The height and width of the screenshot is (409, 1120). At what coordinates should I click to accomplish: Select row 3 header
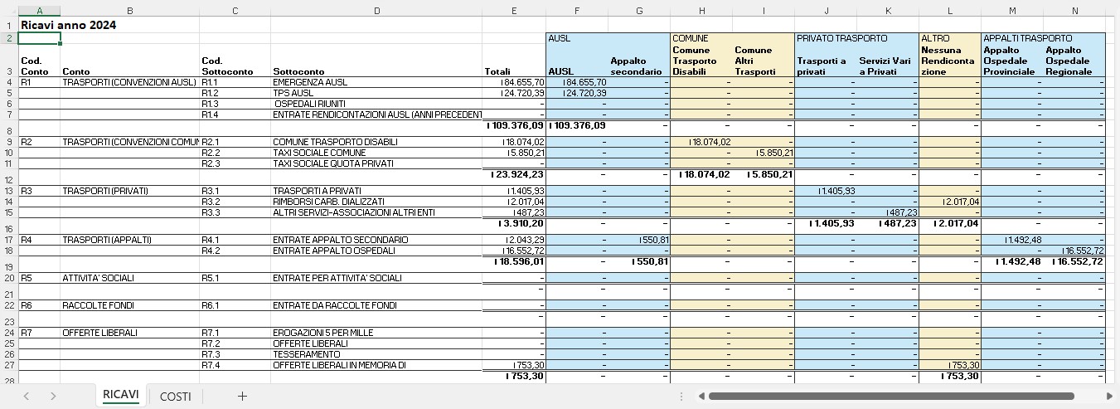click(8, 61)
